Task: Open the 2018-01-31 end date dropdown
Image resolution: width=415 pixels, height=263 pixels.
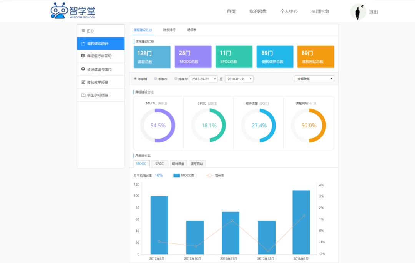Action: 239,79
